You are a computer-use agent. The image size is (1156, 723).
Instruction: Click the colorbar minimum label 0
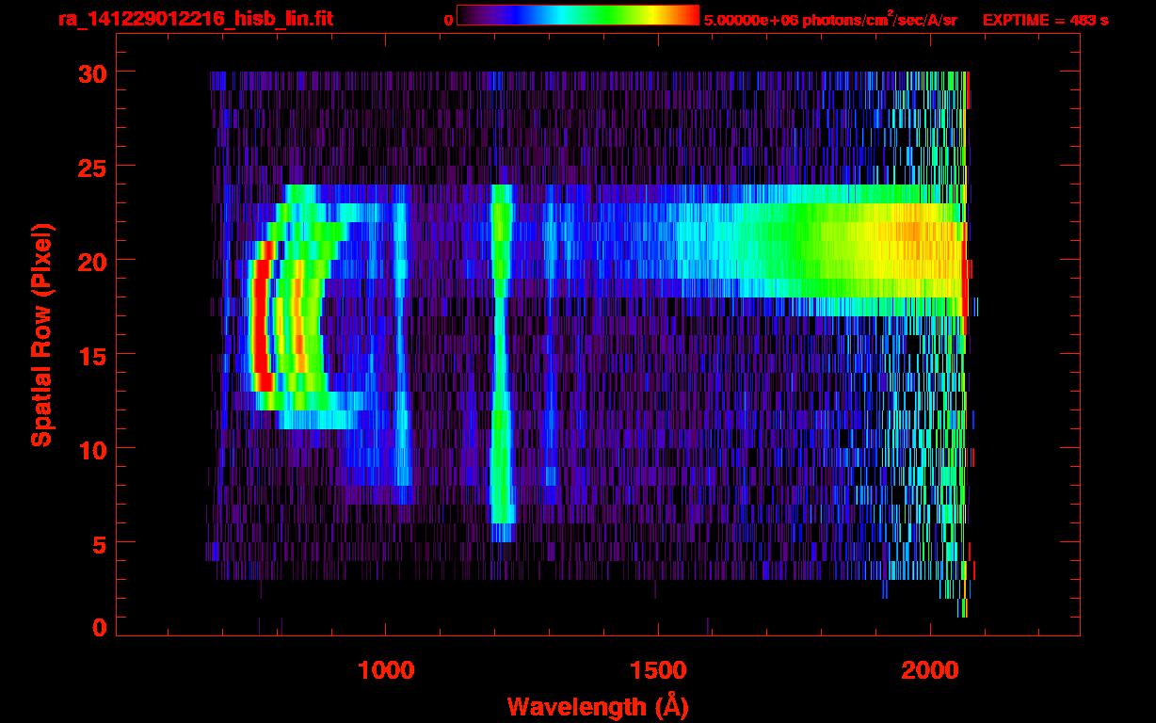[x=448, y=20]
